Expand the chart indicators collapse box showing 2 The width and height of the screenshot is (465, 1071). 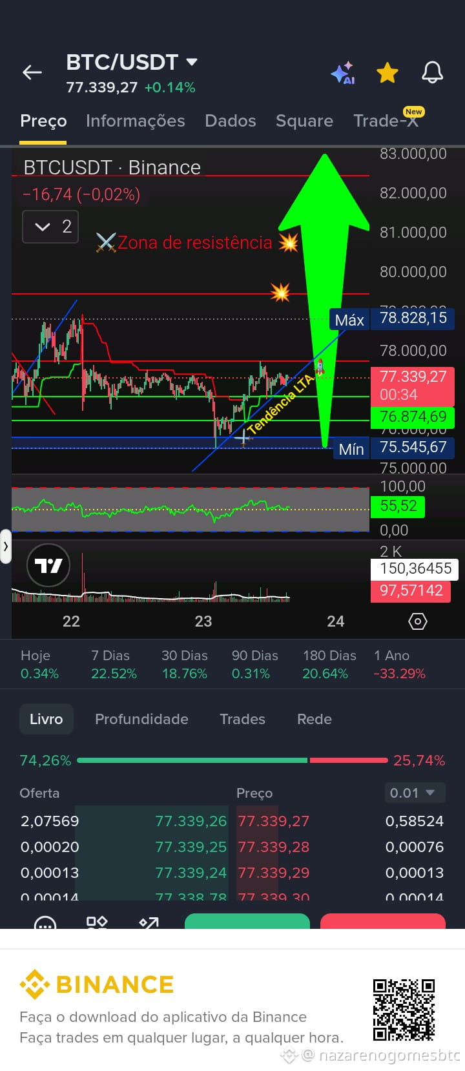click(x=50, y=227)
